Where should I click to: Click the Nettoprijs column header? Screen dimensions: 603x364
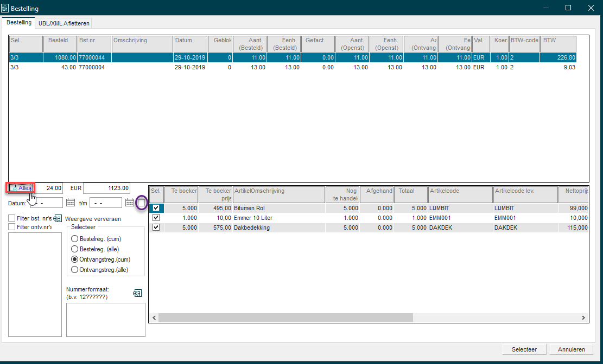click(573, 194)
